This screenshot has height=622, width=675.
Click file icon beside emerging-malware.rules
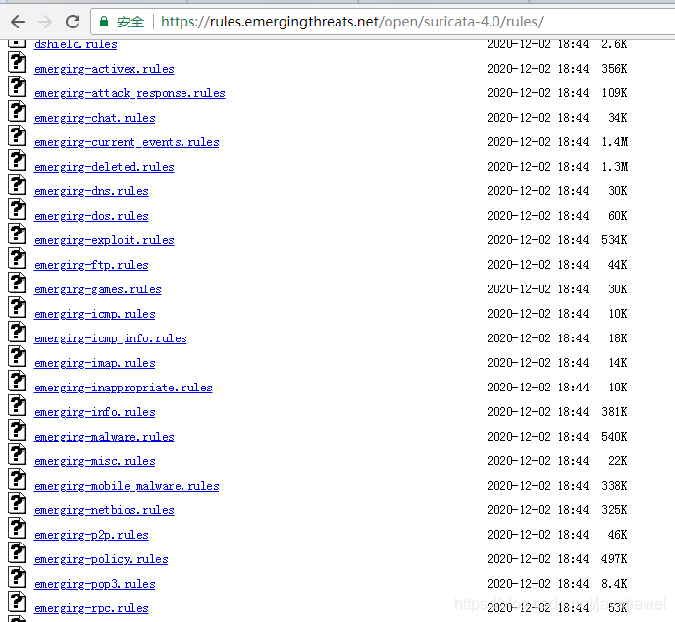tap(17, 430)
